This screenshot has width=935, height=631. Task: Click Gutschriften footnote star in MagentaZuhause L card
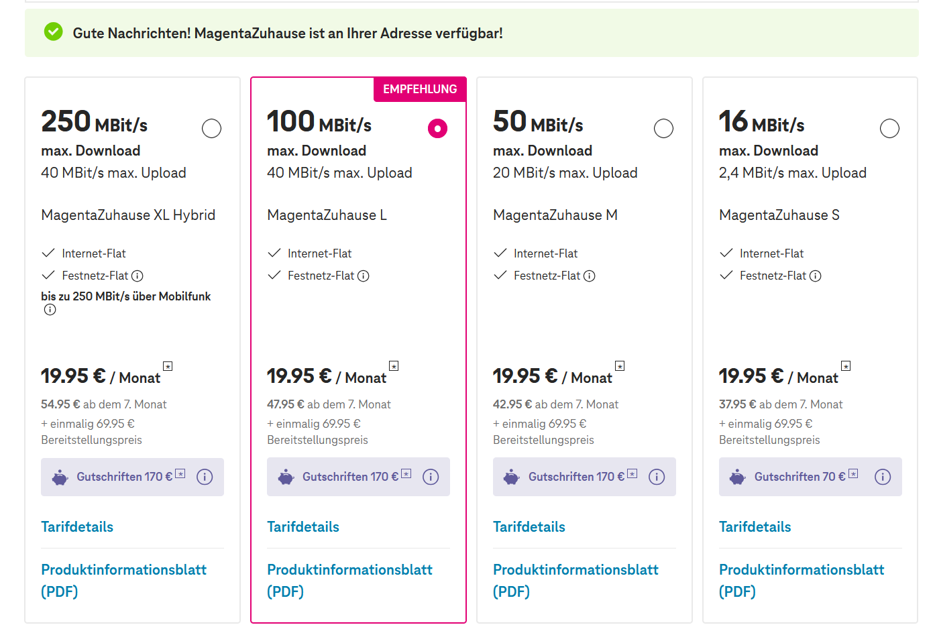[406, 474]
